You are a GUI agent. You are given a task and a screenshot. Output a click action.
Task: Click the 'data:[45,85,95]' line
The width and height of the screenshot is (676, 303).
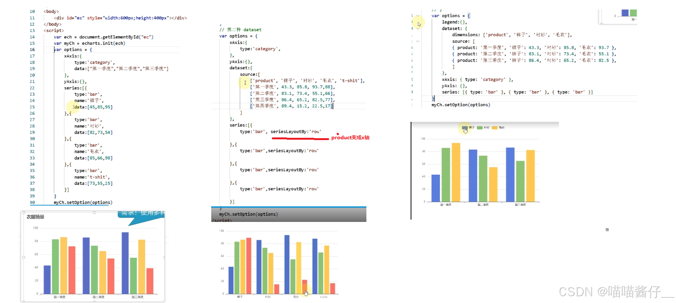pos(93,107)
